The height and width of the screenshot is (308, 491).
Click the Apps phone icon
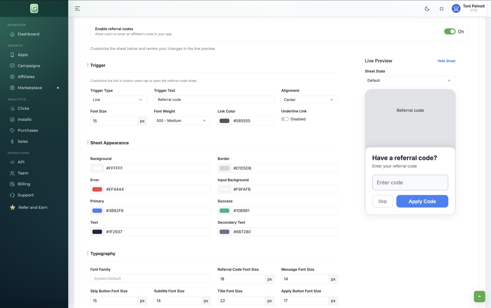[12, 55]
